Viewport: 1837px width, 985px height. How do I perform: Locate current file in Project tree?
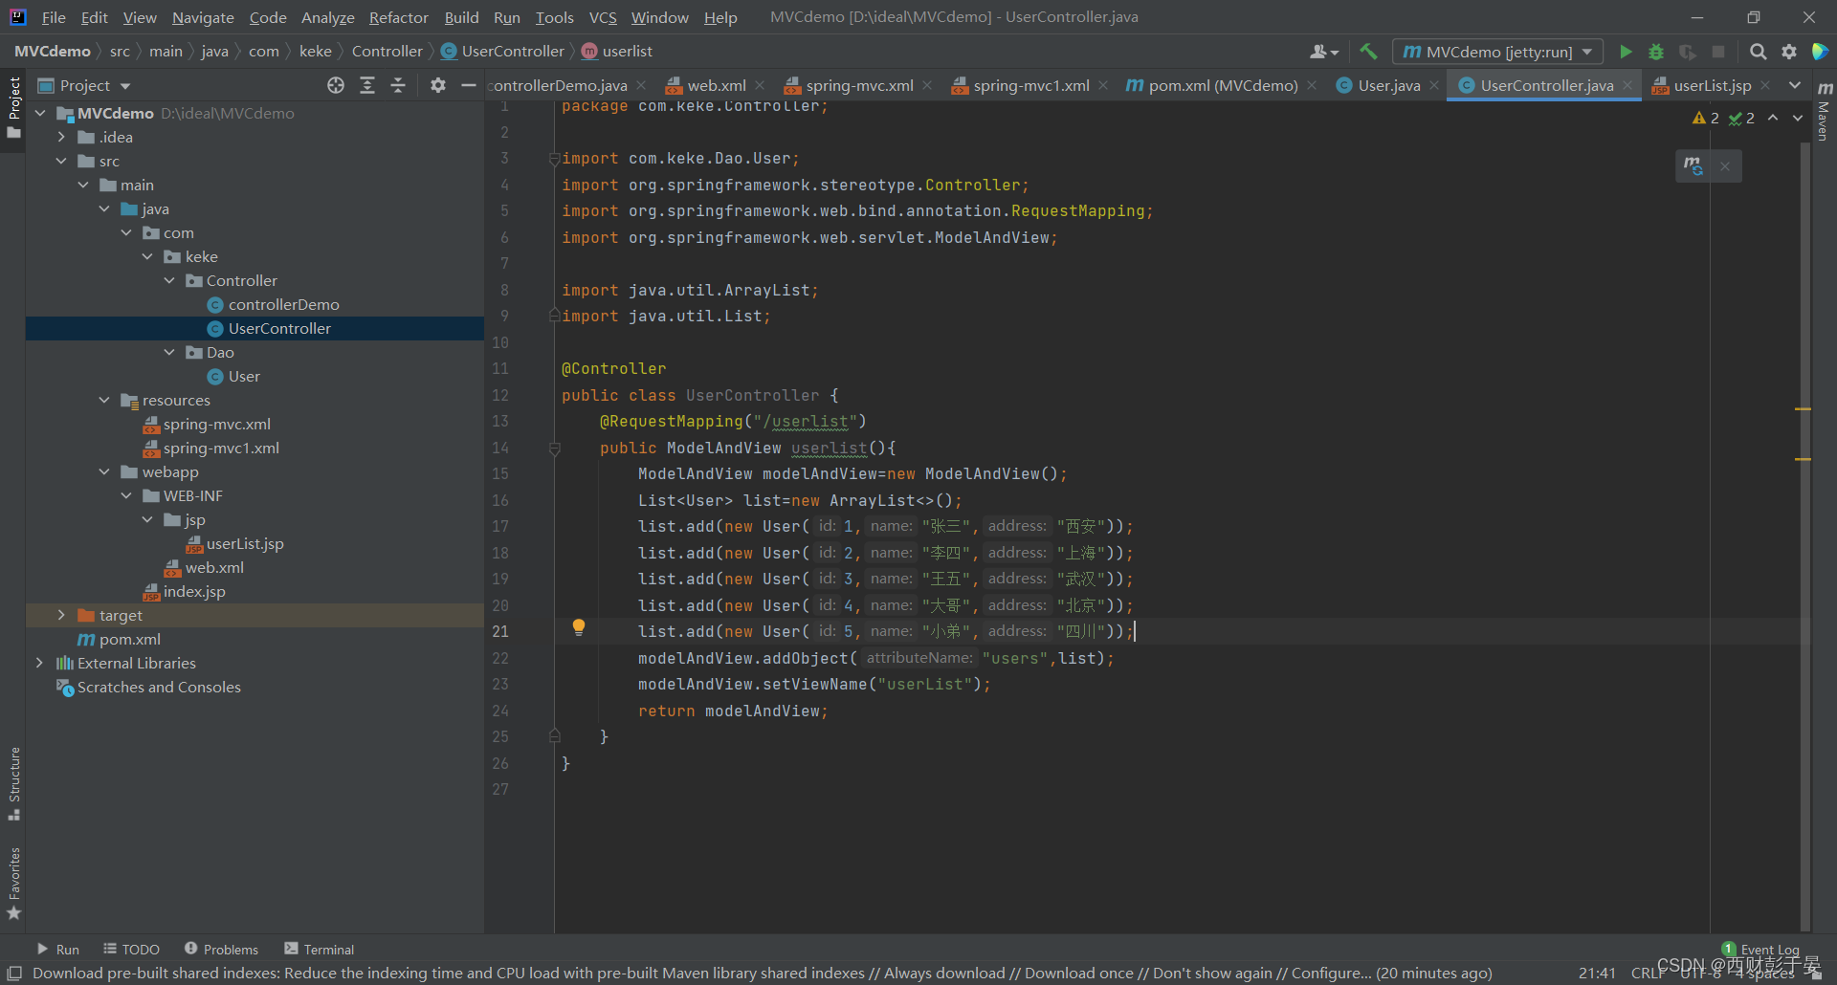336,85
